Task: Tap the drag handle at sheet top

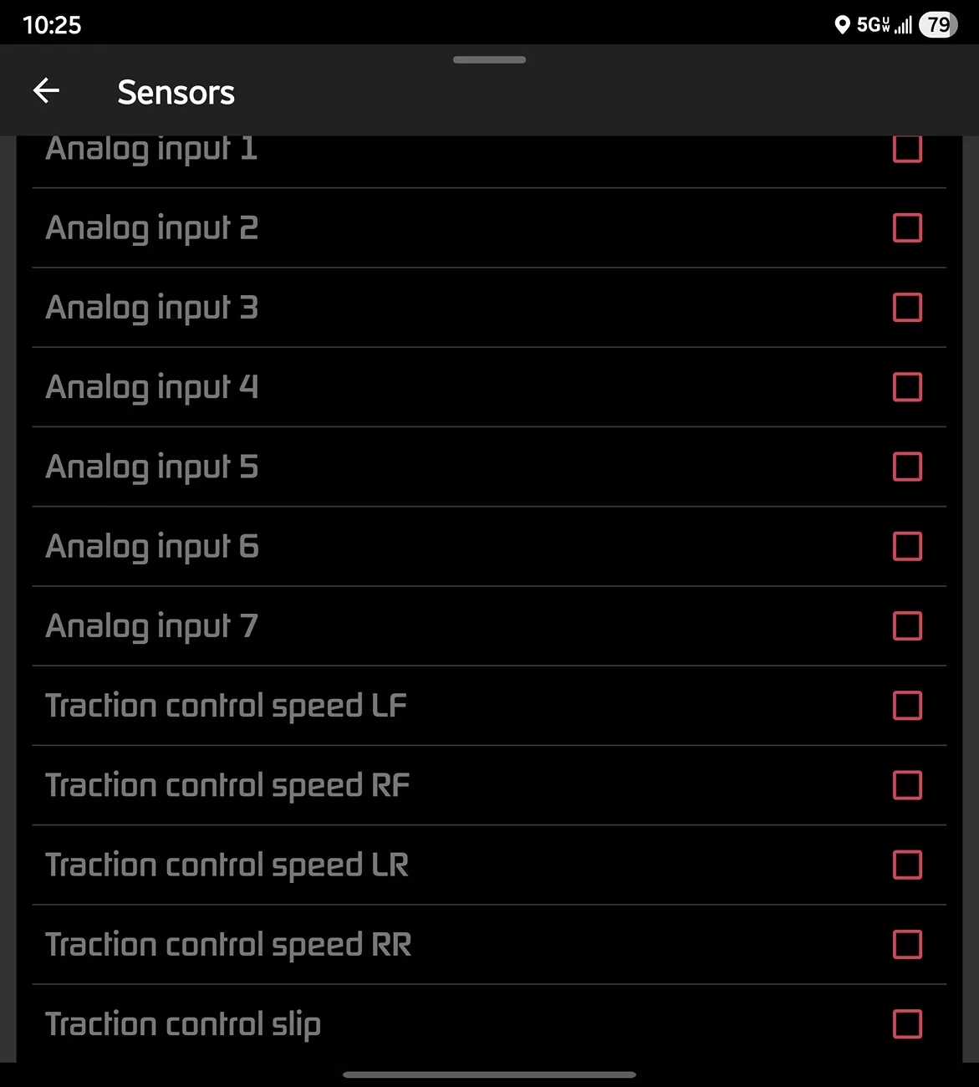Action: (x=489, y=60)
